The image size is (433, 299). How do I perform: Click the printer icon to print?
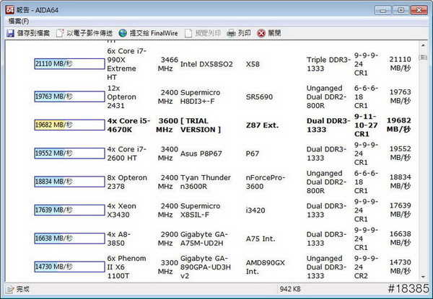pos(231,33)
